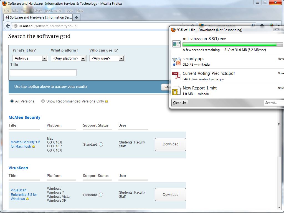Open the Any user dropdown
This screenshot has height=213, width=284.
click(x=121, y=58)
